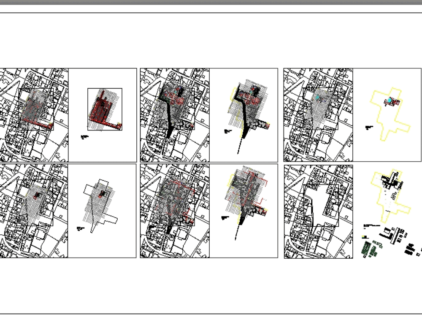This screenshot has height=317, width=422.
Task: Select the black roof plan with shaded path
Action: point(245,114)
